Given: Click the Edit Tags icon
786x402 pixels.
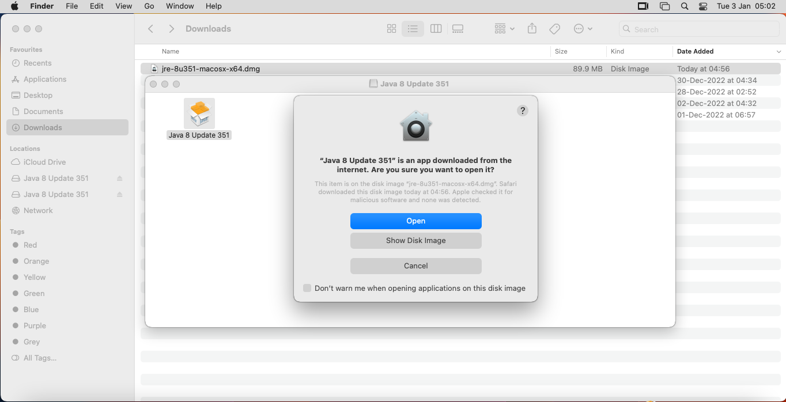Looking at the screenshot, I should (x=555, y=29).
